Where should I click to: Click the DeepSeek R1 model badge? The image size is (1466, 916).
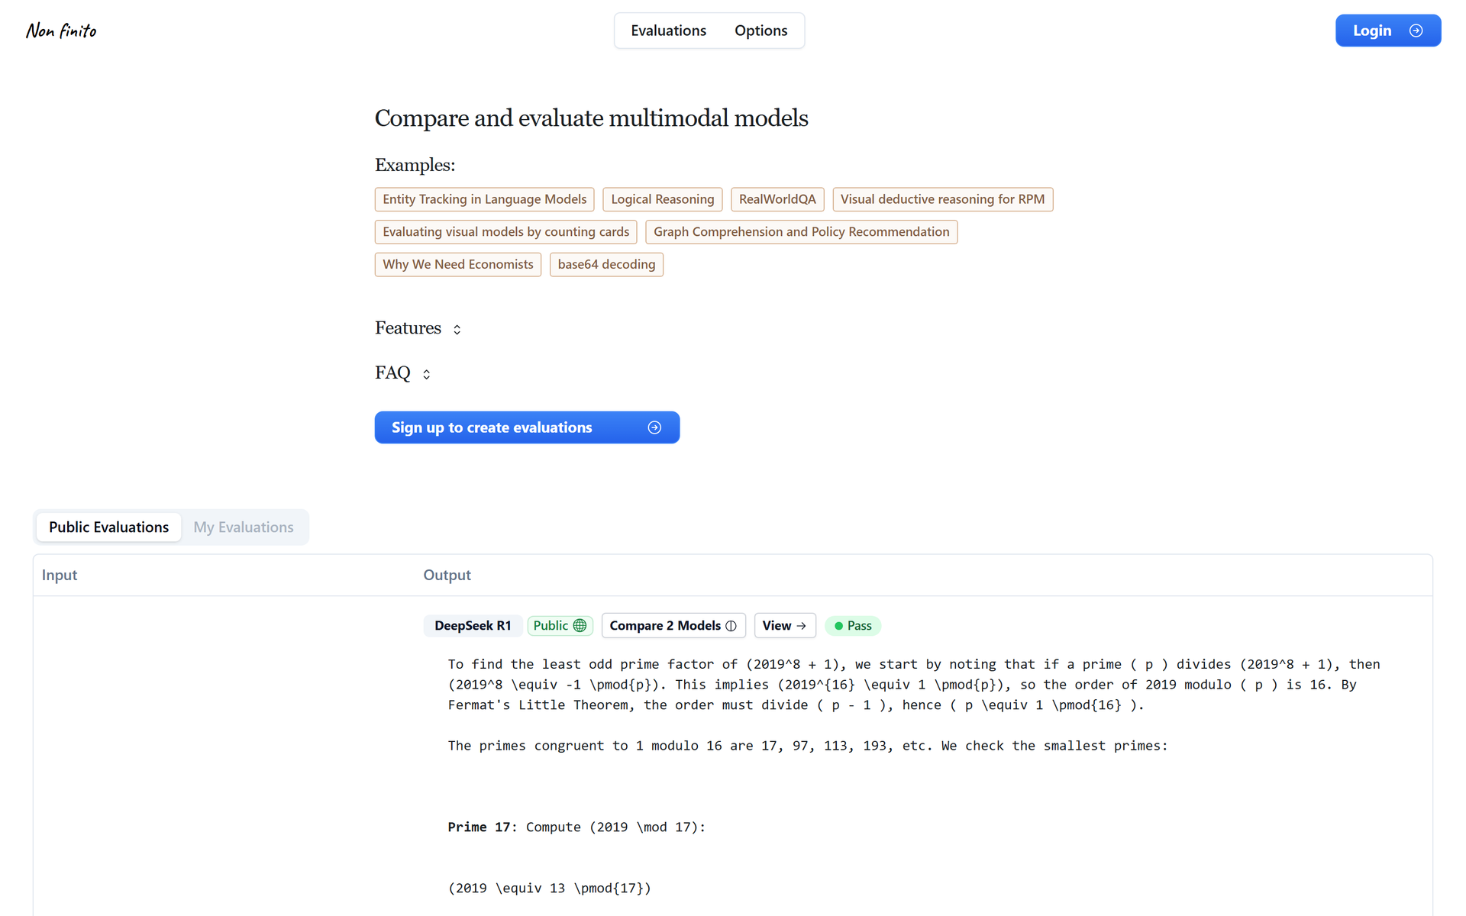(473, 626)
